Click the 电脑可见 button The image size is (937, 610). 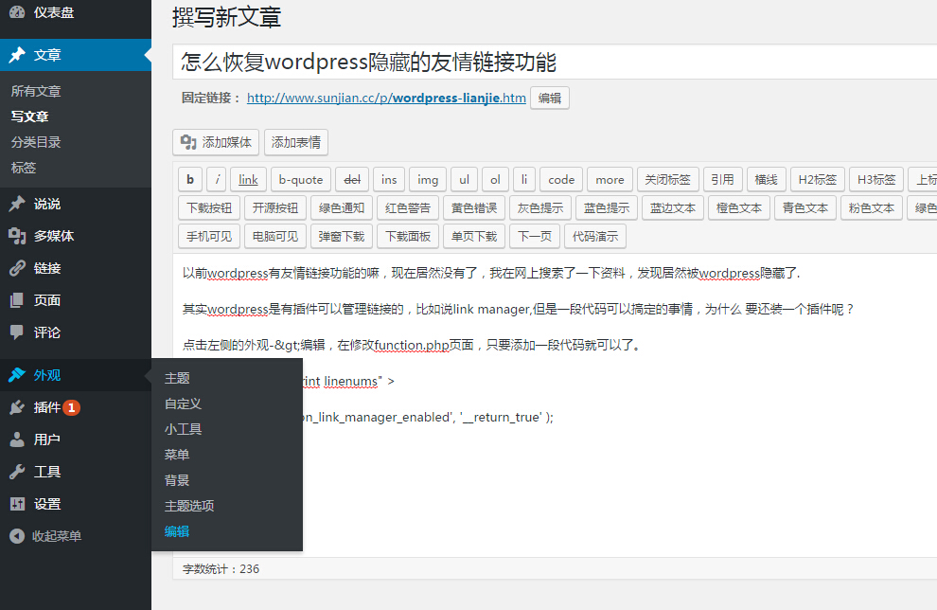pos(275,236)
